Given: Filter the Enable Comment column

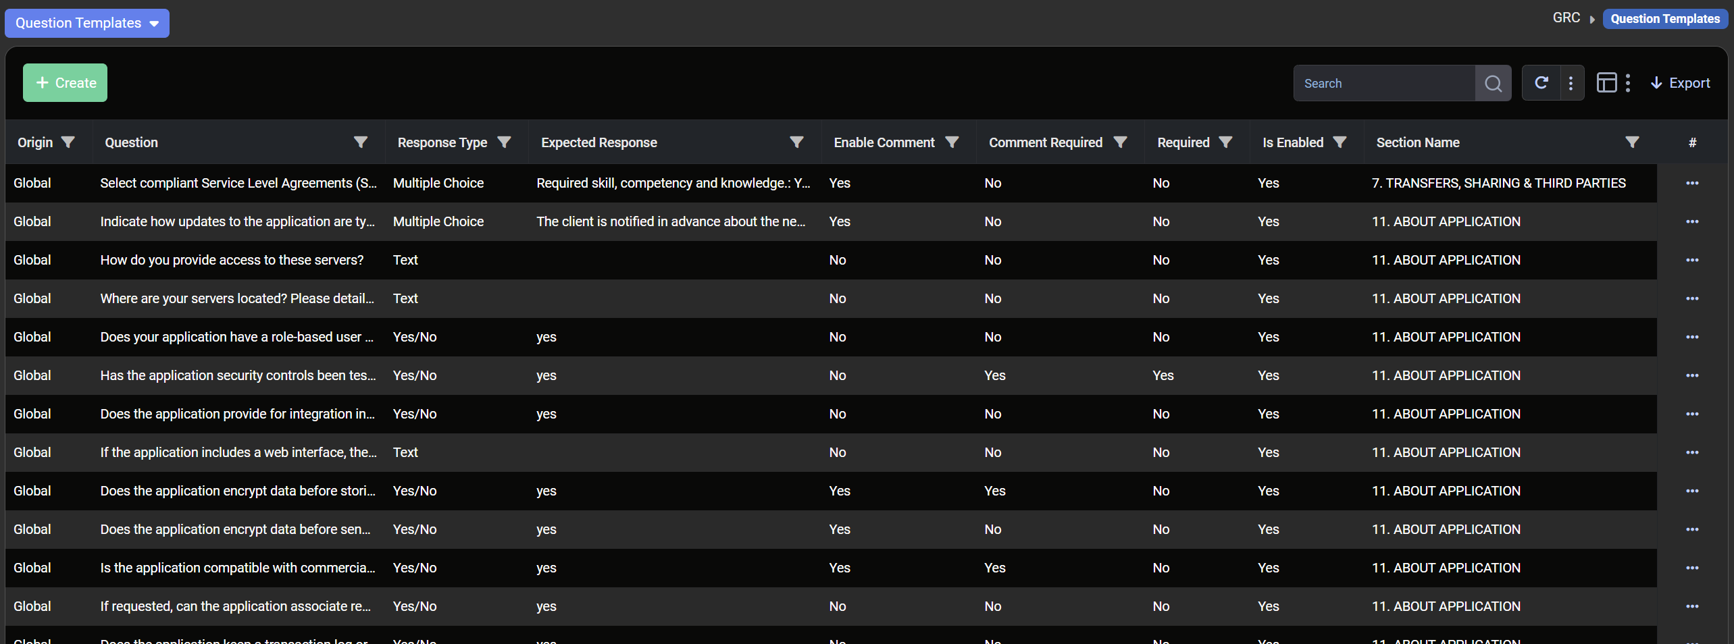Looking at the screenshot, I should pos(952,142).
